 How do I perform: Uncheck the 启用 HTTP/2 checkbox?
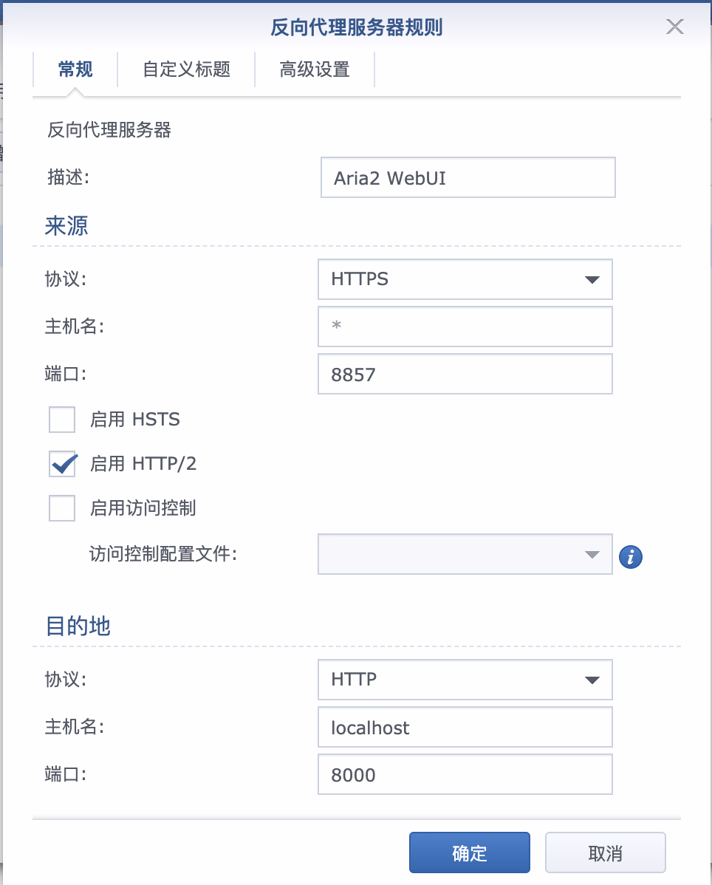62,464
